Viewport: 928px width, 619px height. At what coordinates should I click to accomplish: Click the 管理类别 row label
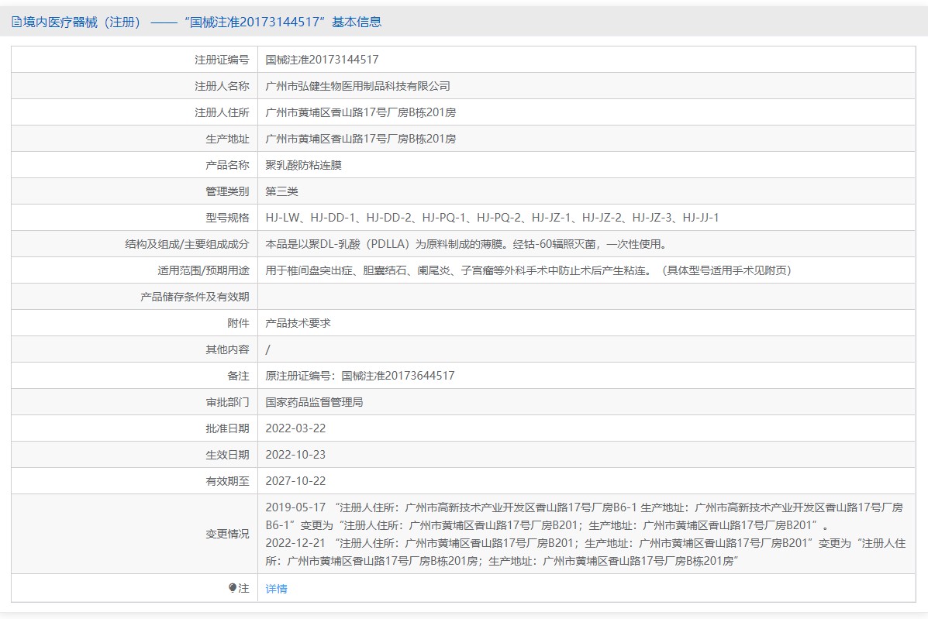227,191
